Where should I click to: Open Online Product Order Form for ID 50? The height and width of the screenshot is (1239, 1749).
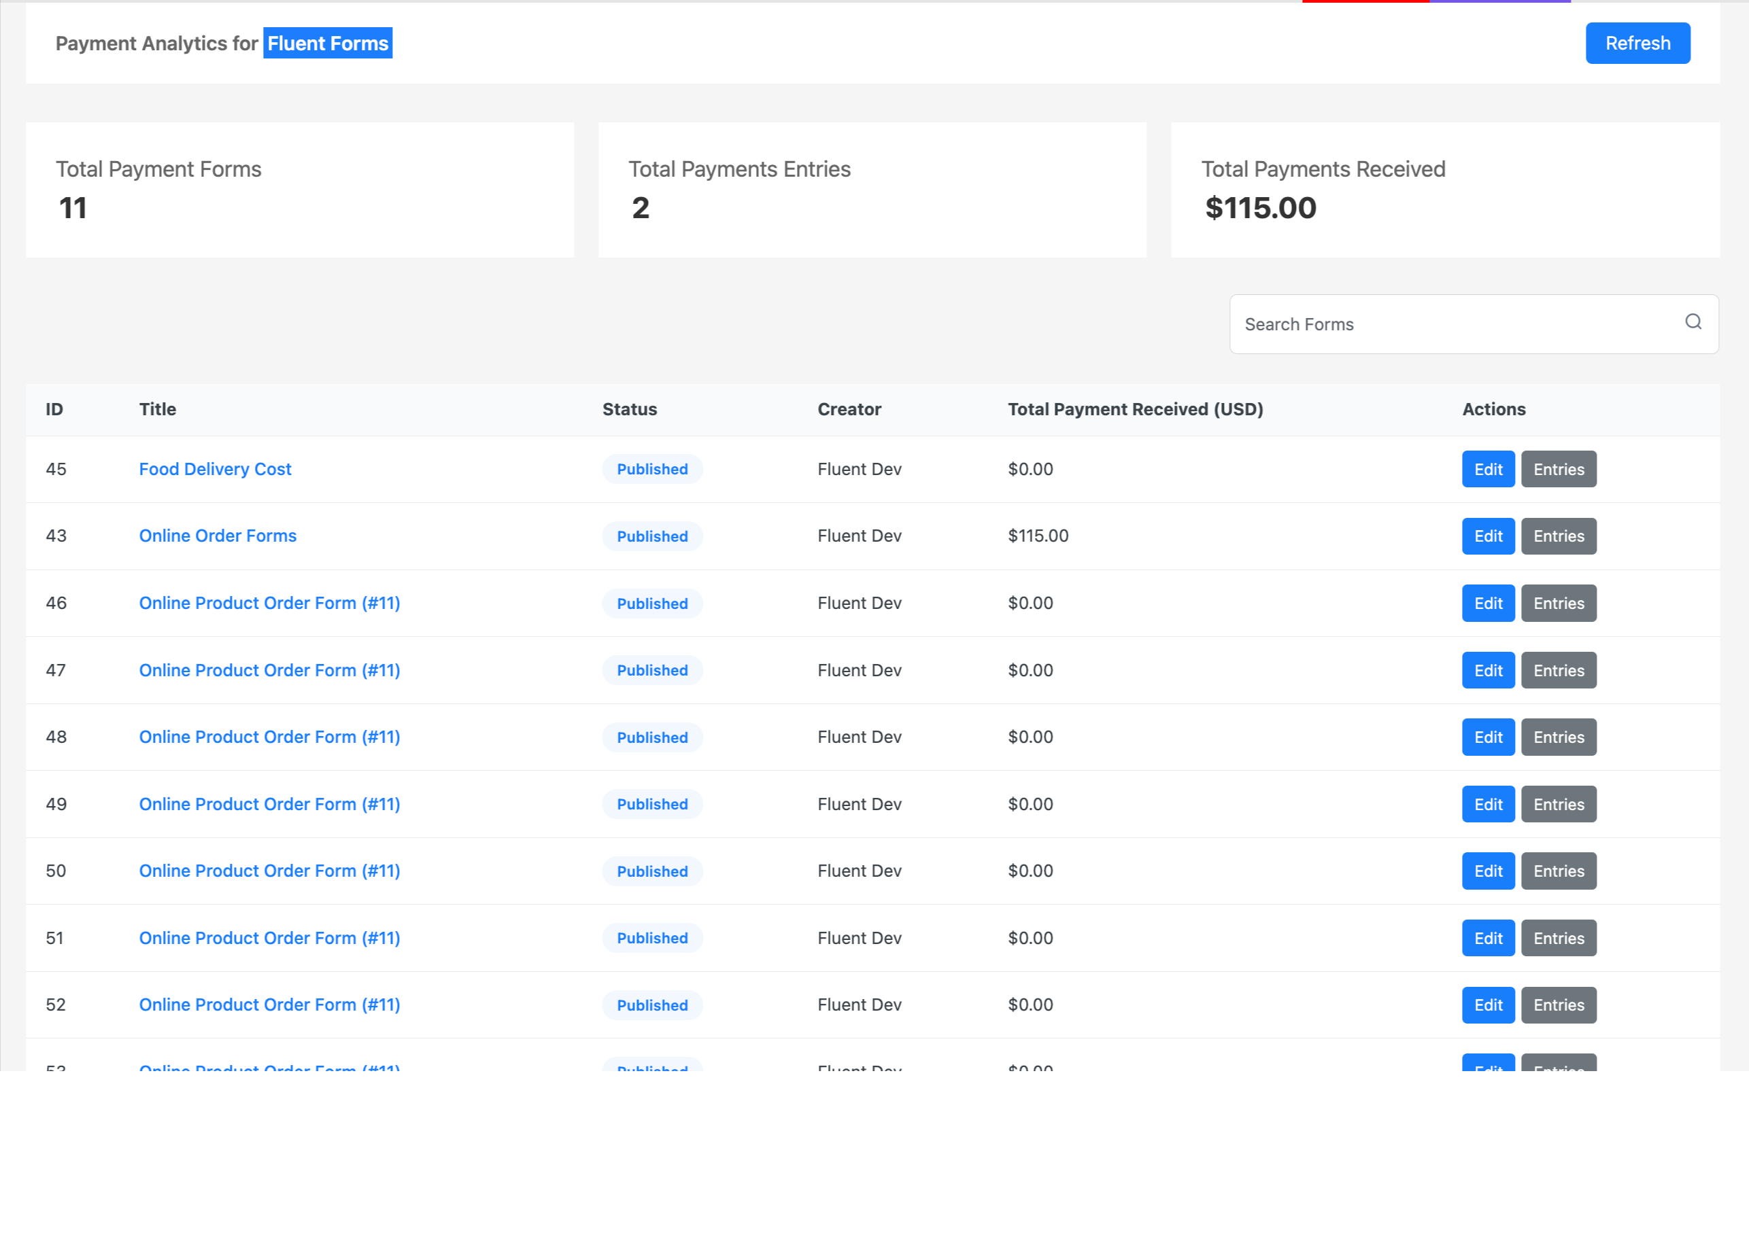(x=269, y=871)
